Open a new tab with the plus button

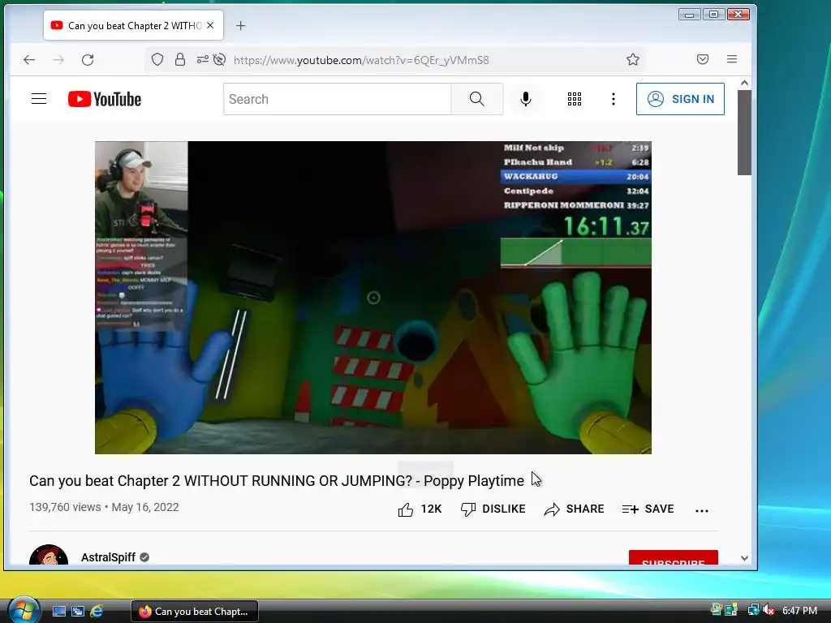[240, 25]
